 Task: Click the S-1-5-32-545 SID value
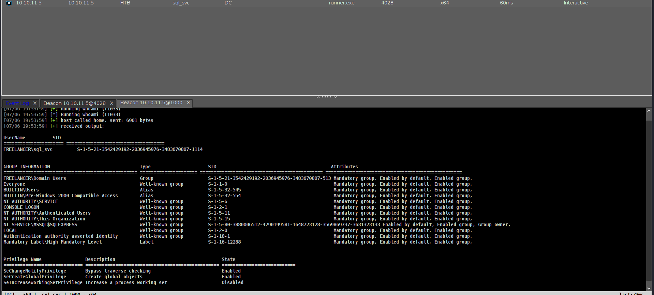coord(224,190)
